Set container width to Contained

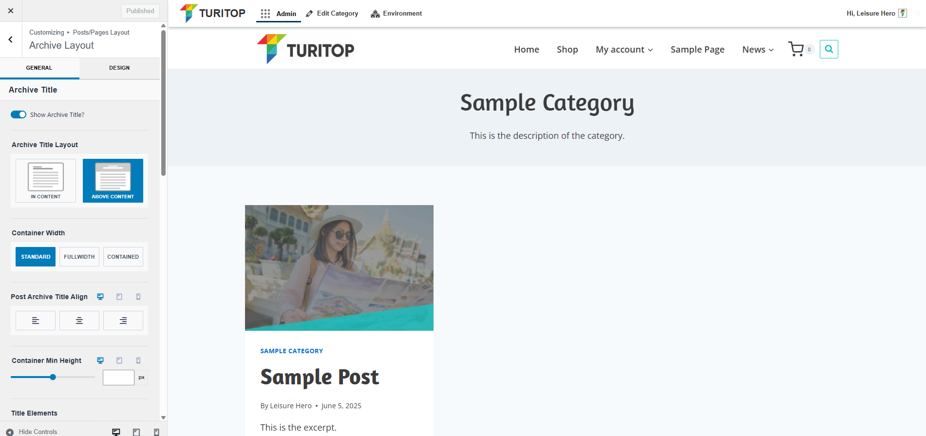123,257
